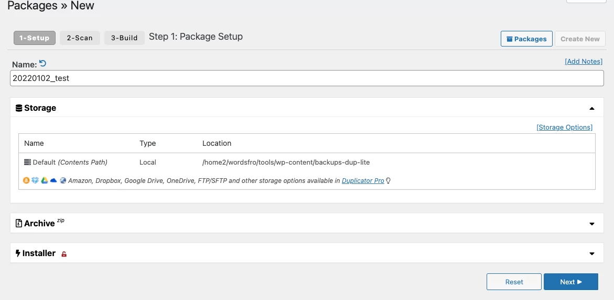Select the 1-Setup step tab
Screen dimensions: 614x300
(x=35, y=38)
